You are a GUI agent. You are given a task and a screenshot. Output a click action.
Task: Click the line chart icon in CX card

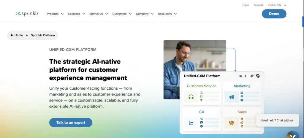pyautogui.click(x=191, y=123)
